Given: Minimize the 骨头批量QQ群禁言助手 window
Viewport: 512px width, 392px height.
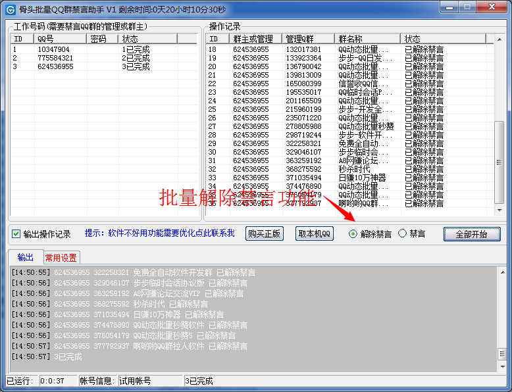Looking at the screenshot, I should [x=449, y=7].
